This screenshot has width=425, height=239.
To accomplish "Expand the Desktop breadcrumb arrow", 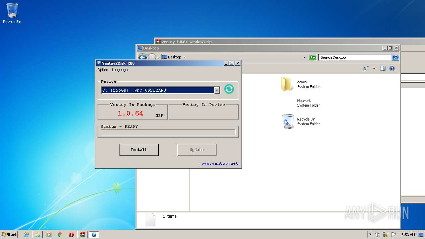I will (x=185, y=57).
